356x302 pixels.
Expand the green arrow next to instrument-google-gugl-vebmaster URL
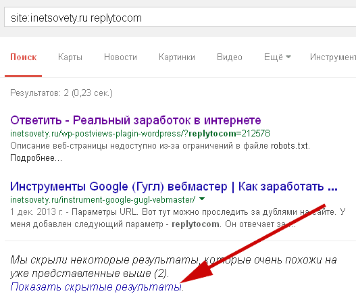pos(202,199)
